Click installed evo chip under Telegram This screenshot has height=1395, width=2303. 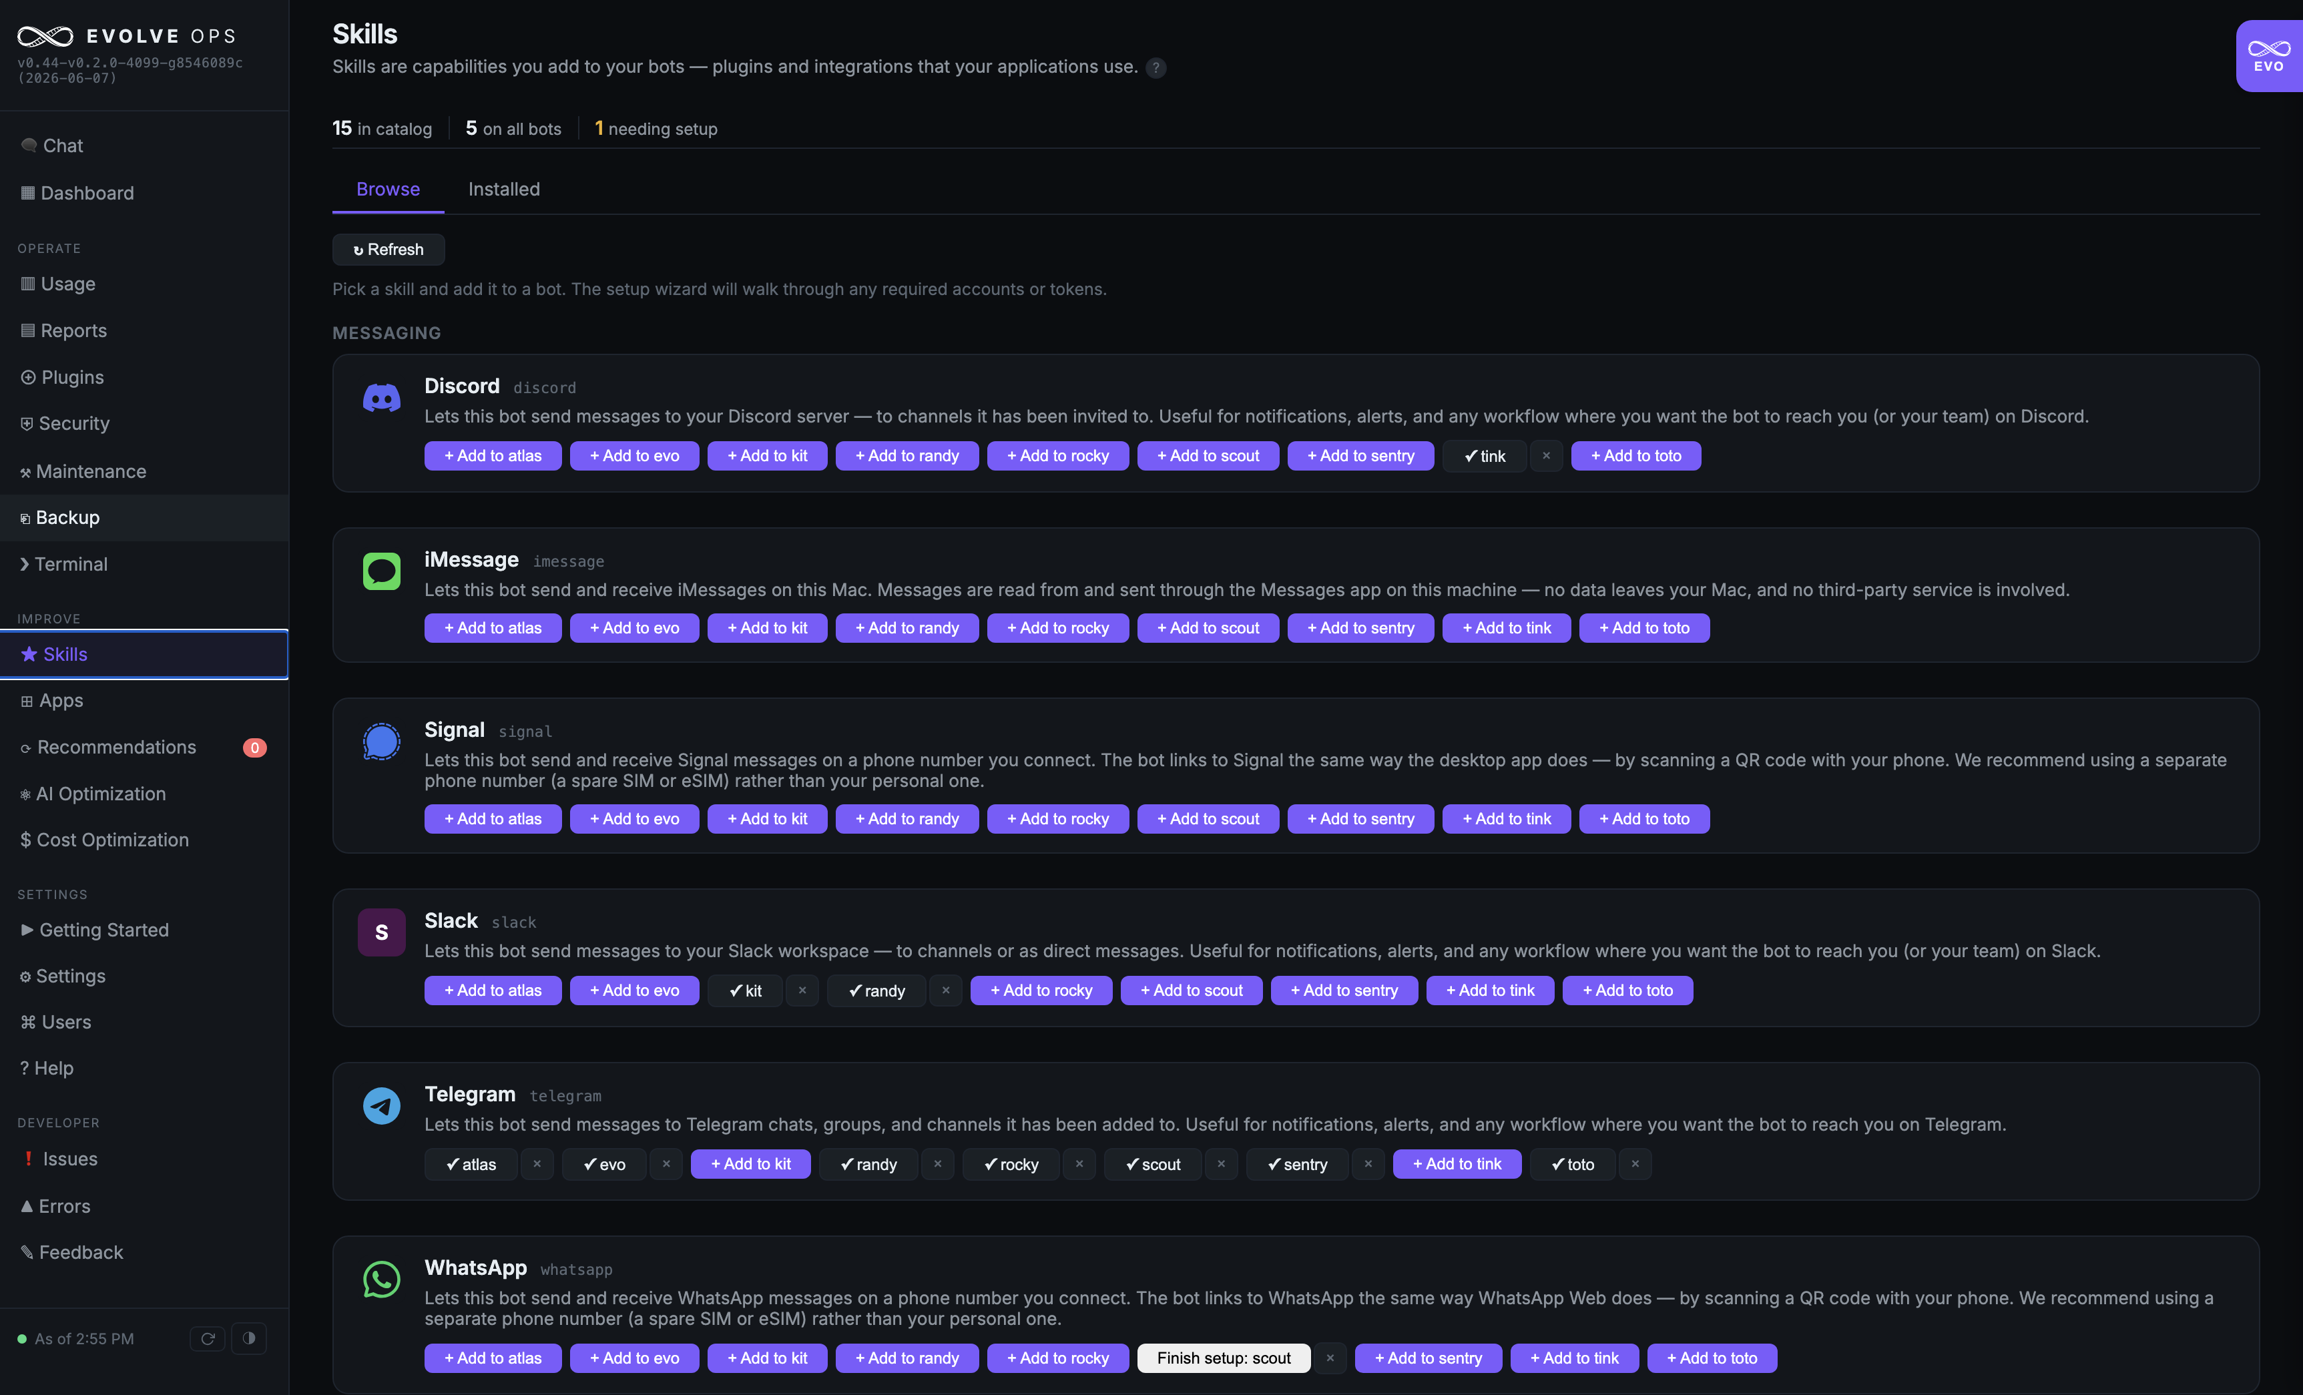coord(604,1164)
